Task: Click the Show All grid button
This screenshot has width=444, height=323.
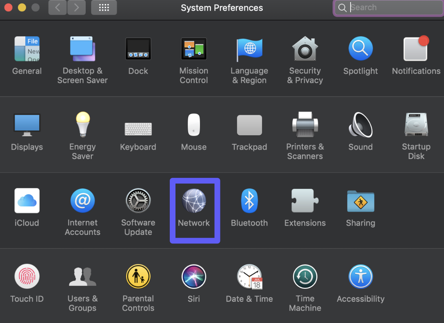Action: (104, 7)
